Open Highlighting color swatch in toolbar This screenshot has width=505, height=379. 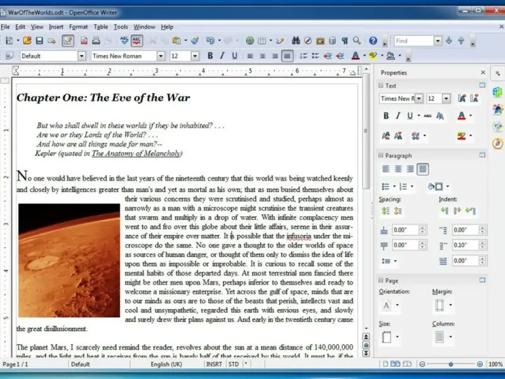(373, 56)
